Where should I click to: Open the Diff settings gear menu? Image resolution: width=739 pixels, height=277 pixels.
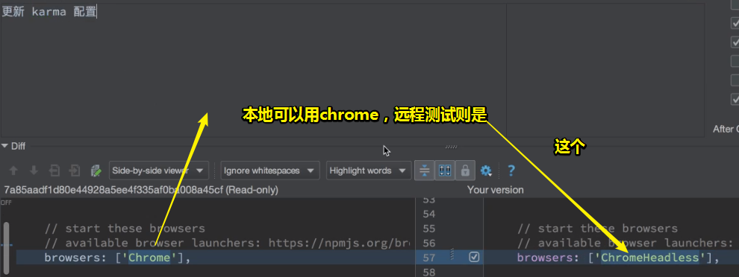pyautogui.click(x=486, y=171)
